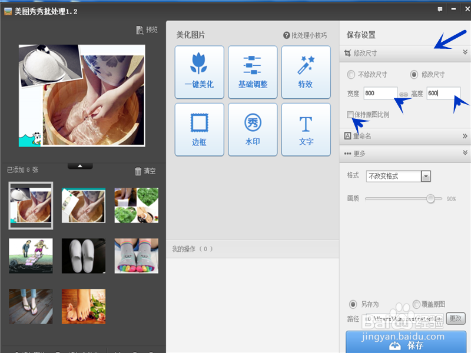Viewport: 471px width, 353px height.
Task: Adjust the 画质 image quality slider
Action: pyautogui.click(x=429, y=199)
